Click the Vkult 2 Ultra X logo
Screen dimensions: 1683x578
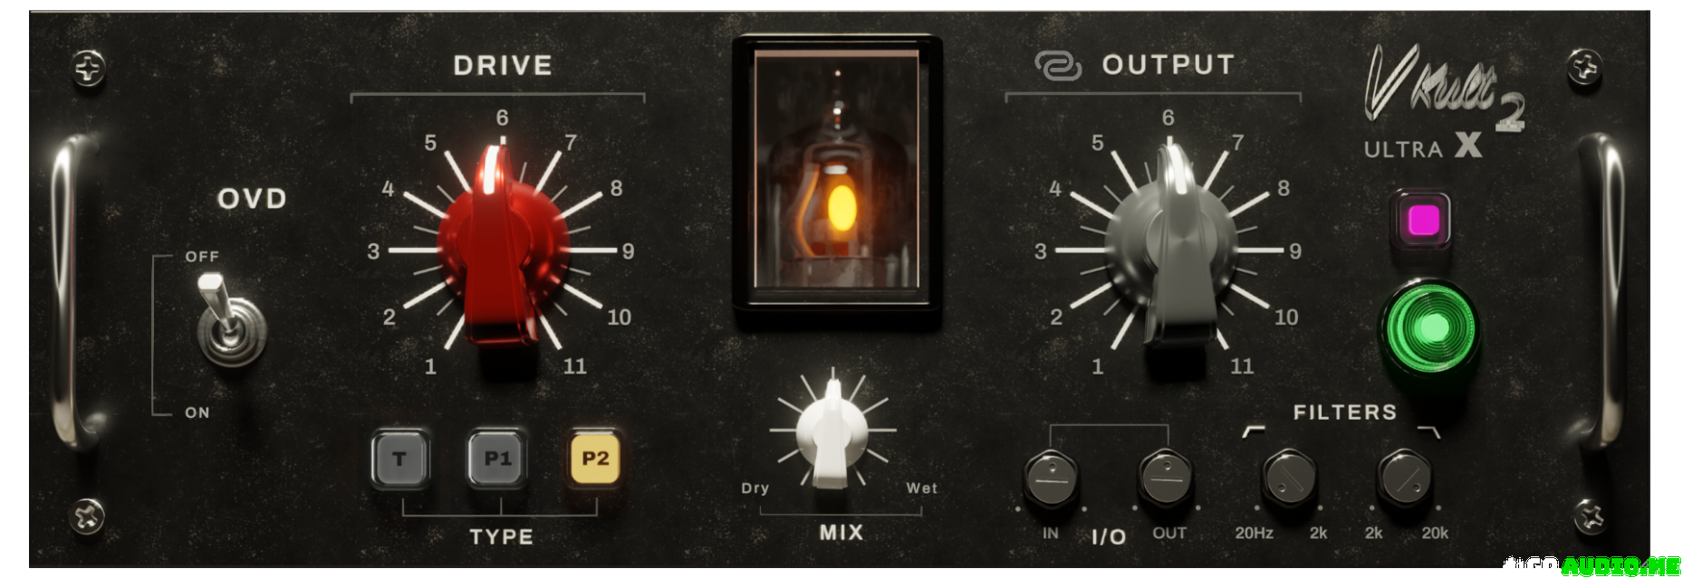[x=1444, y=102]
